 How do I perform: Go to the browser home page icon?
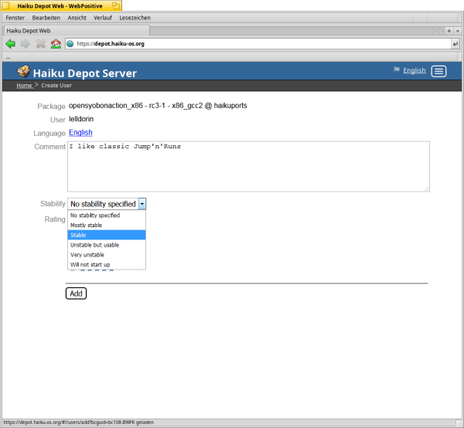(x=55, y=44)
